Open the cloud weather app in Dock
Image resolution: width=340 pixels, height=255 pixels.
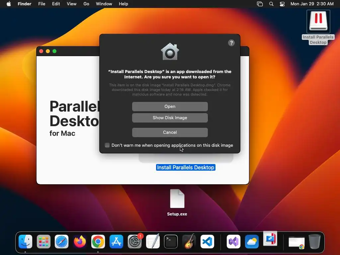[x=252, y=242]
